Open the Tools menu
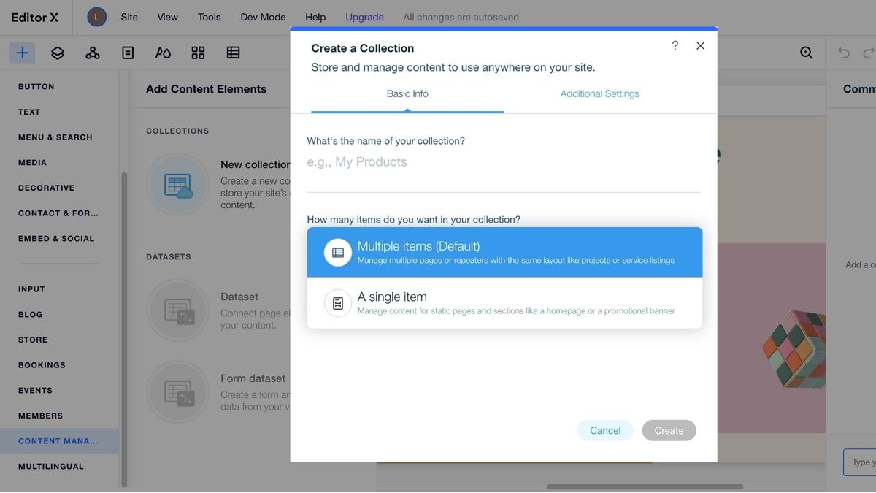 (209, 17)
